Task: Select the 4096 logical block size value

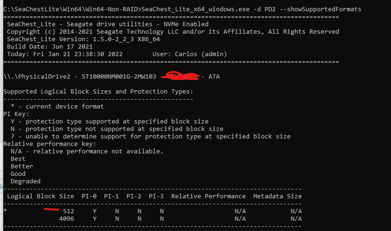Action: click(67, 219)
